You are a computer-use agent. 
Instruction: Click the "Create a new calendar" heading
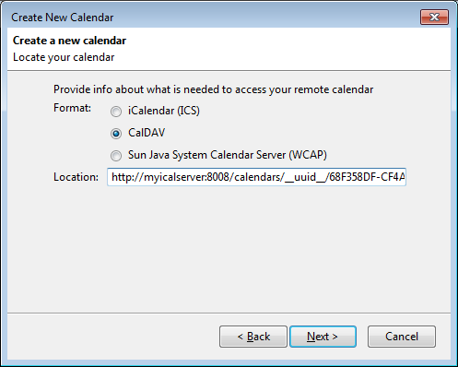coord(69,41)
